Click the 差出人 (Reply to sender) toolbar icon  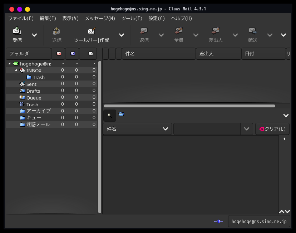coord(216,31)
